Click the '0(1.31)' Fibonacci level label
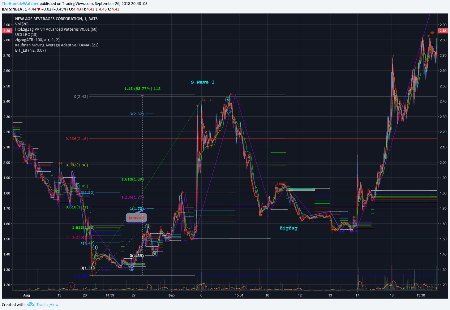Viewport: 450px width, 310px height. pyautogui.click(x=88, y=268)
